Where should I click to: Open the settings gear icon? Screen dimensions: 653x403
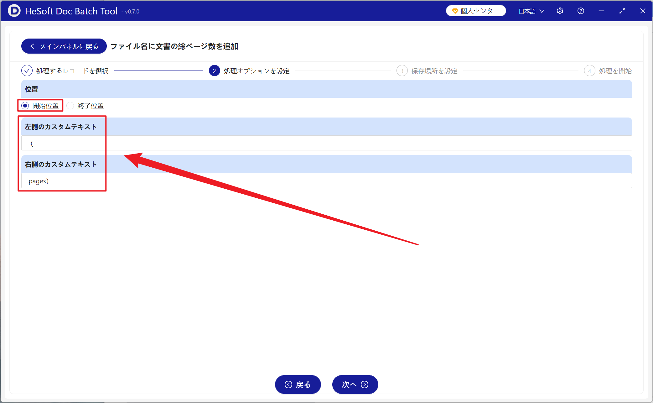(x=560, y=11)
